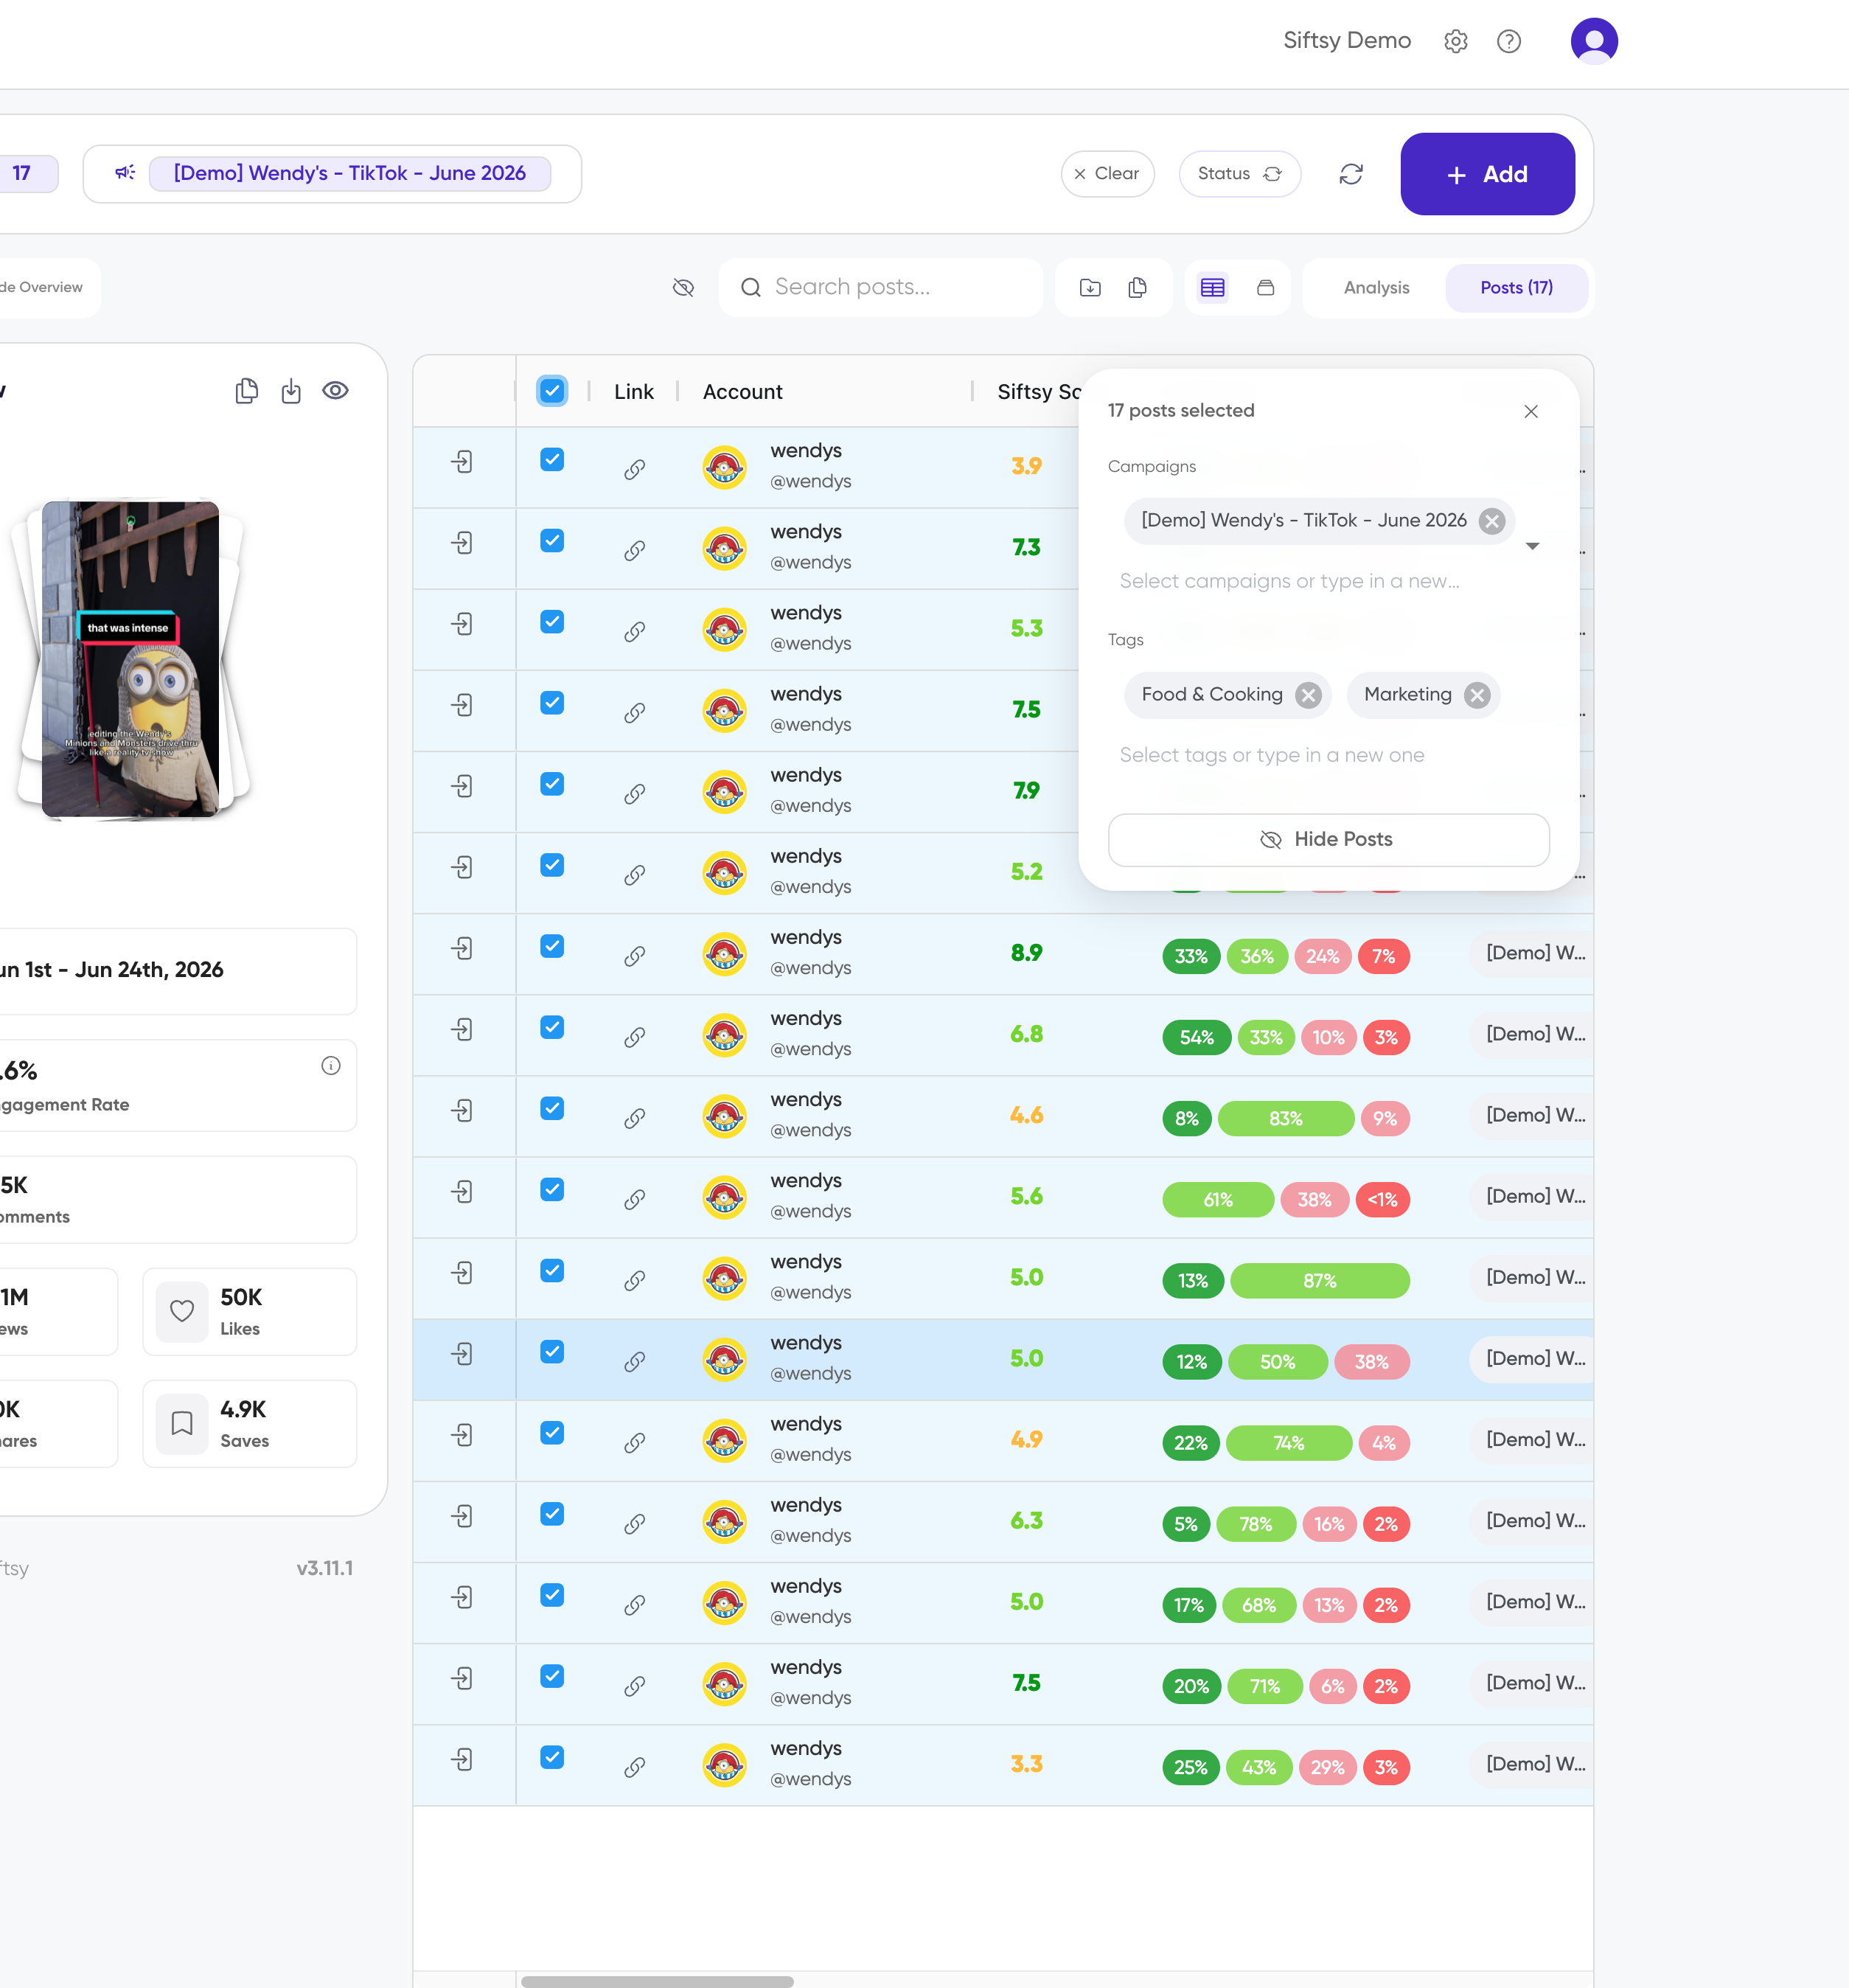This screenshot has width=1849, height=1988.
Task: Open detail arrow for score 3.3 row
Action: (x=462, y=1759)
